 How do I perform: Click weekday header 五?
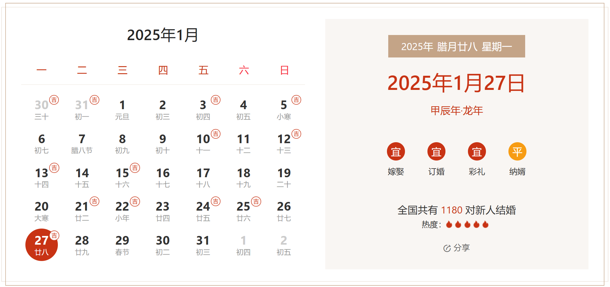click(203, 70)
